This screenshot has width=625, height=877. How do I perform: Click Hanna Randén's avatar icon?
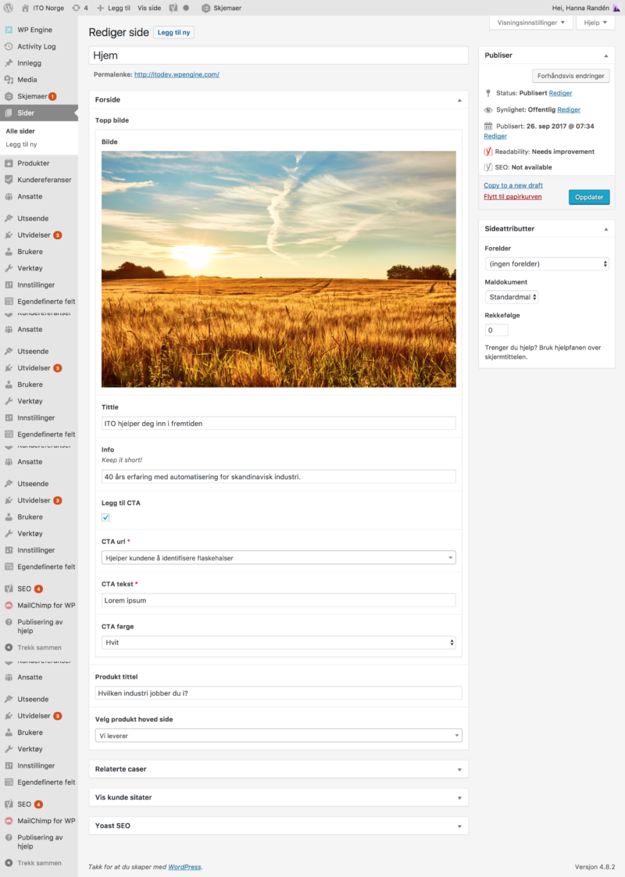click(x=616, y=8)
